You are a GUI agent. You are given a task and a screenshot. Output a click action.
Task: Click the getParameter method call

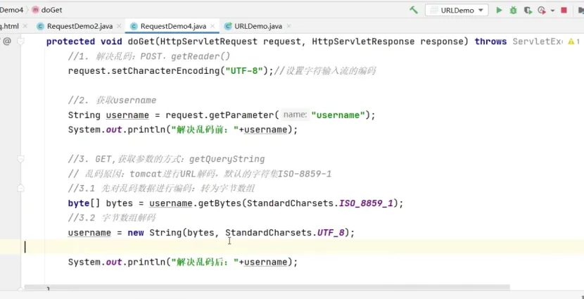(241, 115)
